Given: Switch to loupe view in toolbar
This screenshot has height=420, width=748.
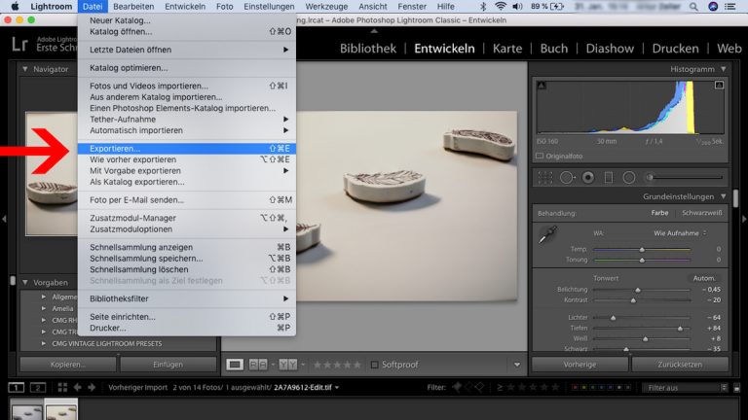Looking at the screenshot, I should coord(235,365).
